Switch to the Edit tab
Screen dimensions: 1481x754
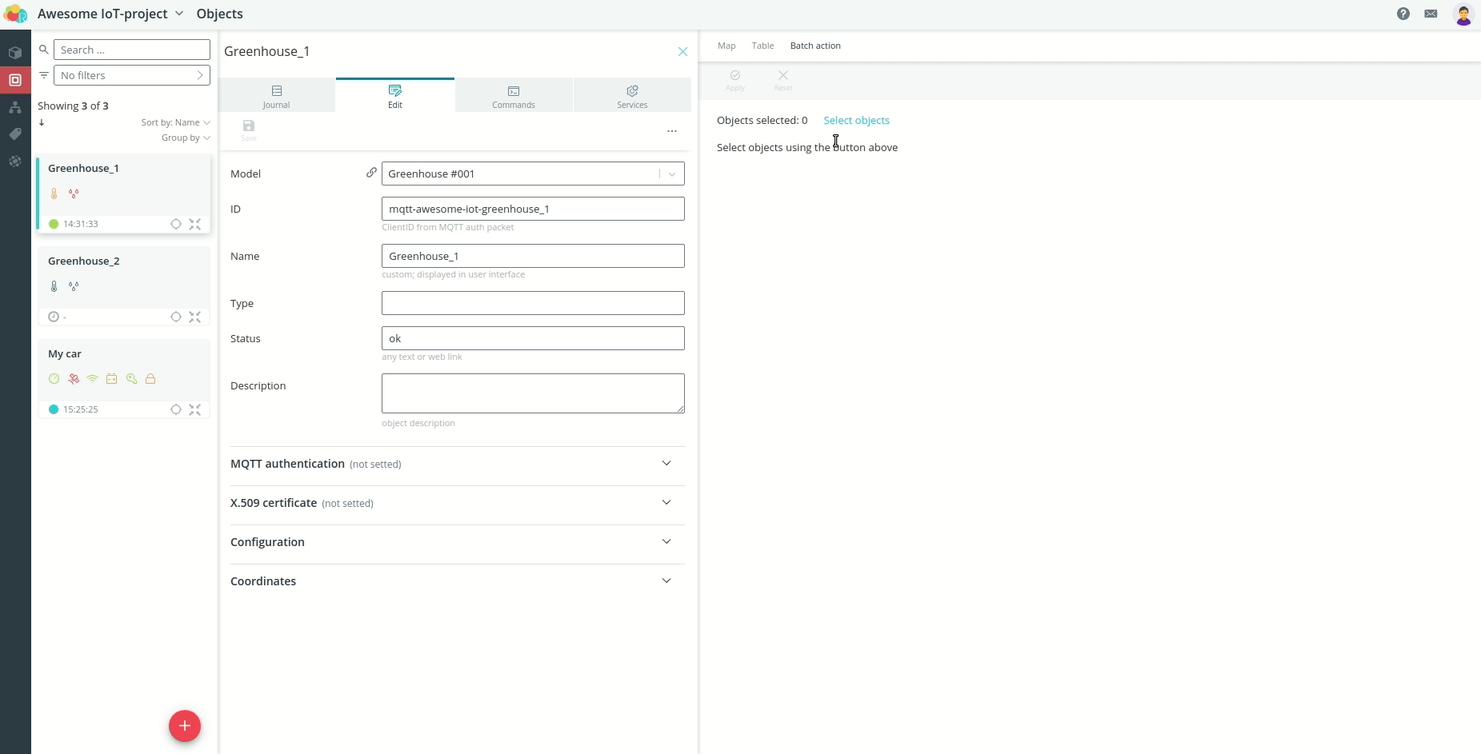395,96
